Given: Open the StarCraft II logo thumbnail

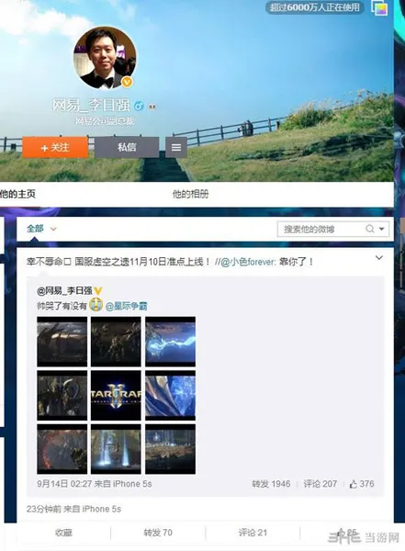Looking at the screenshot, I should [x=116, y=395].
